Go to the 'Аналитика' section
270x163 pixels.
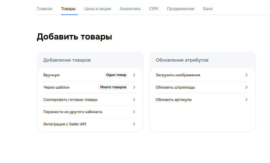(x=130, y=8)
